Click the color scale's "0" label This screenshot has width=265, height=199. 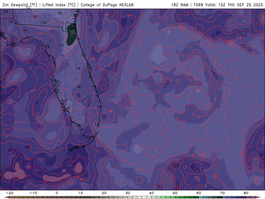[57, 193]
